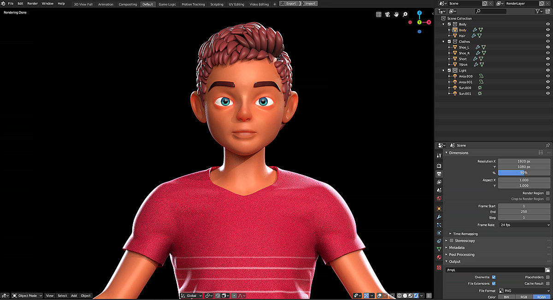Viewport: 553px width, 300px height.
Task: Enable the Cache Result checkbox
Action: [x=547, y=283]
